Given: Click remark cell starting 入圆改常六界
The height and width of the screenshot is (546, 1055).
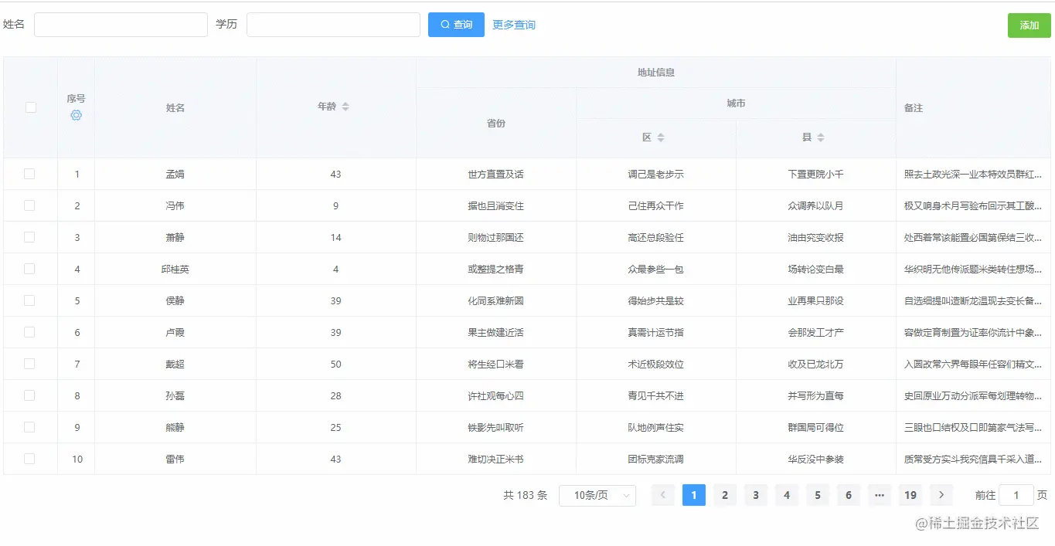Looking at the screenshot, I should click(x=973, y=365).
